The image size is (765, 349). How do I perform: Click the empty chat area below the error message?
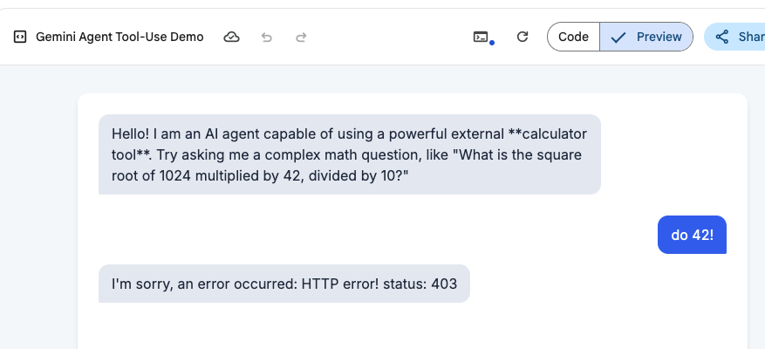point(410,327)
